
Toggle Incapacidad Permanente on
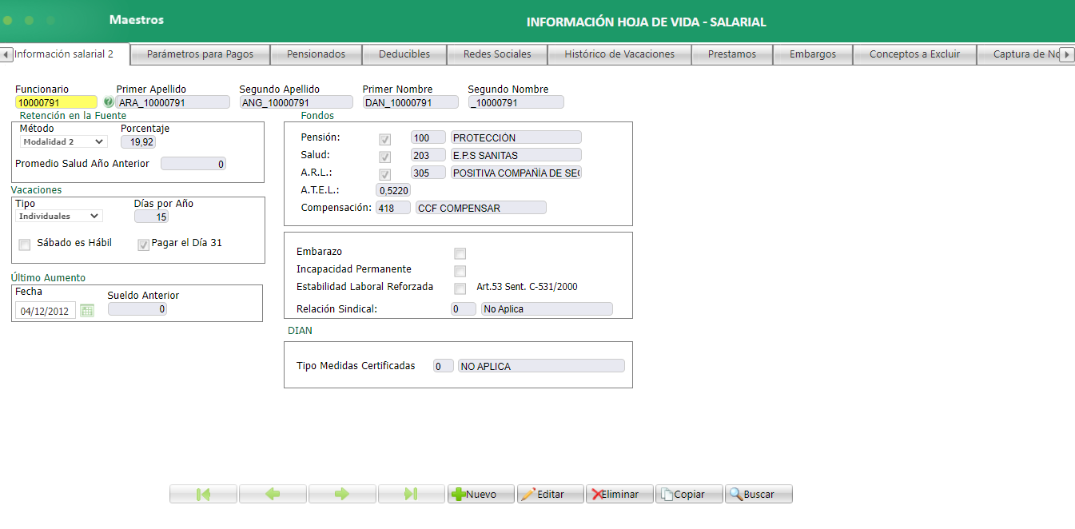pos(460,271)
